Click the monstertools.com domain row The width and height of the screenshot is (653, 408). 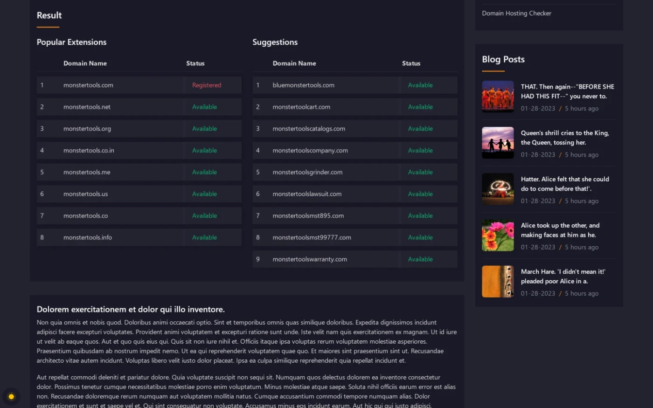88,85
